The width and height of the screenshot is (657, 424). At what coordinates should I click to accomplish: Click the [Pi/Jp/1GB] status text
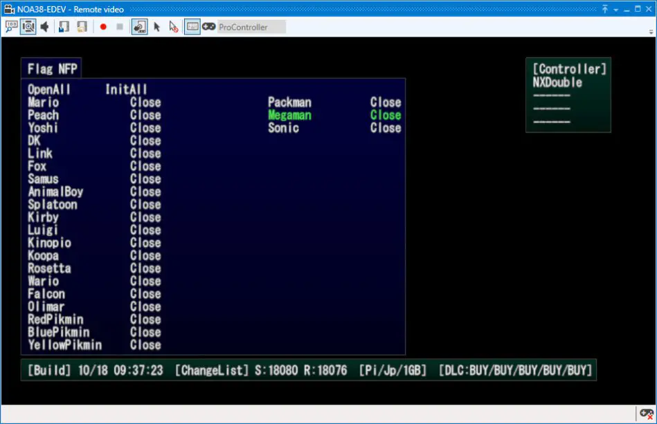pyautogui.click(x=393, y=370)
